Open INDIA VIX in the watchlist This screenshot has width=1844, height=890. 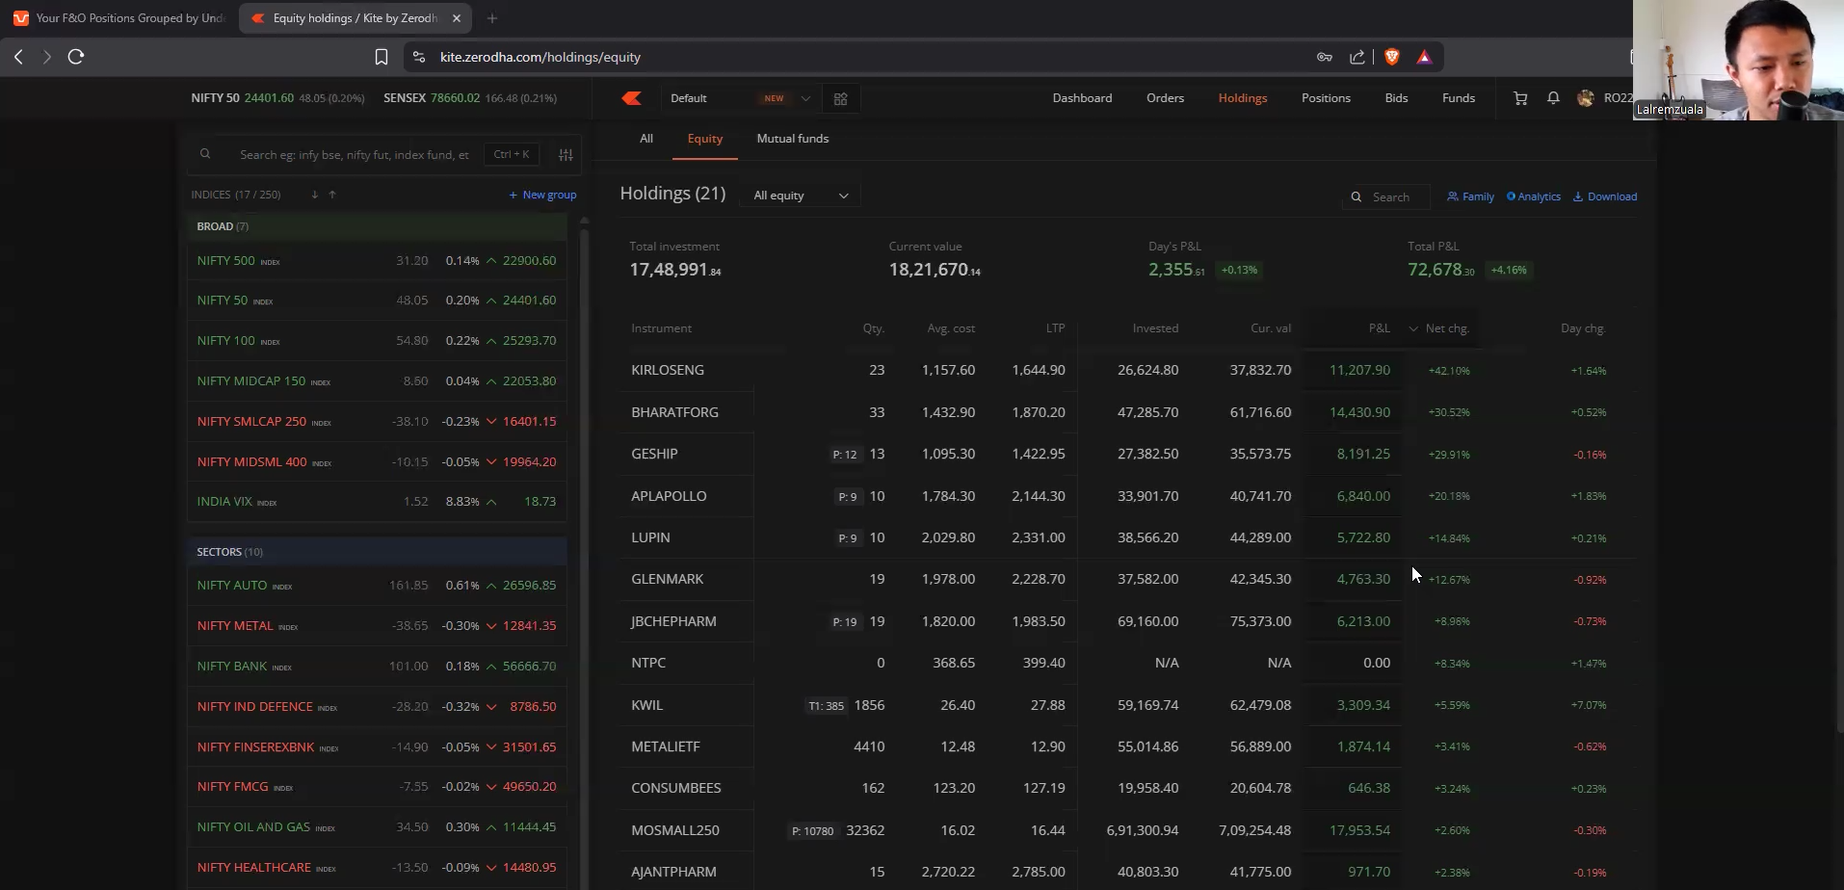tap(377, 502)
